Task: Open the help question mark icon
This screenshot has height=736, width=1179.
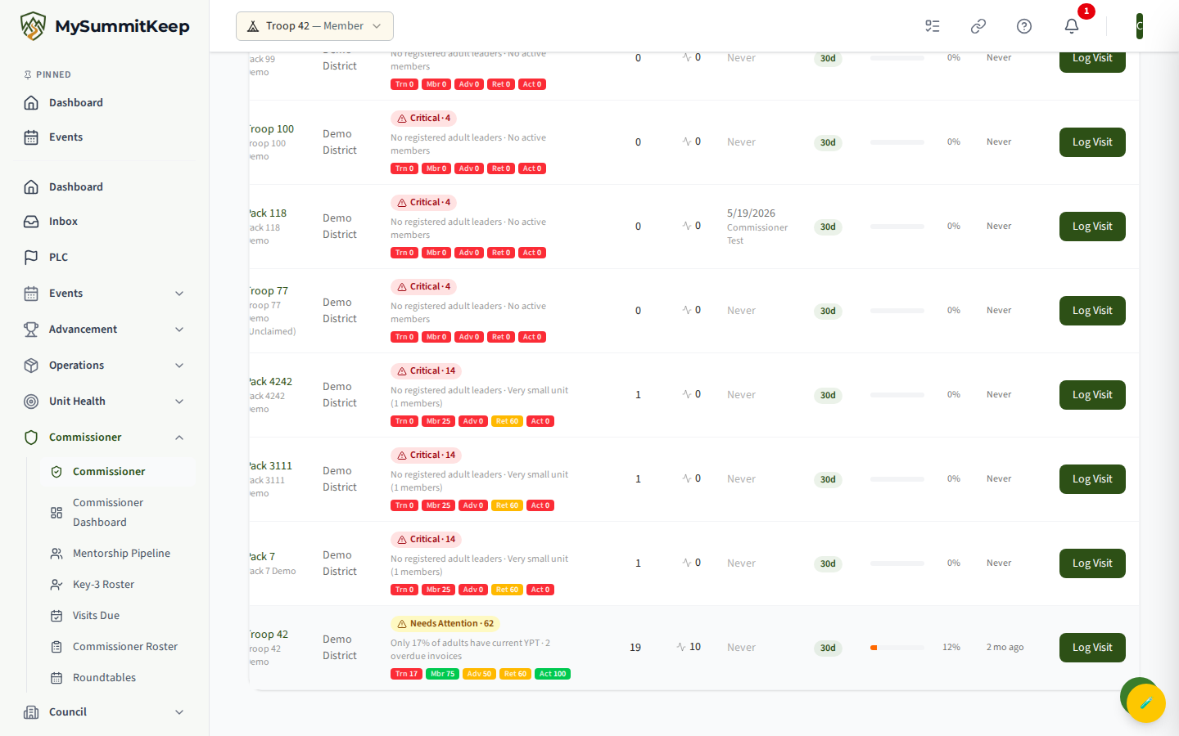Action: coord(1024,26)
